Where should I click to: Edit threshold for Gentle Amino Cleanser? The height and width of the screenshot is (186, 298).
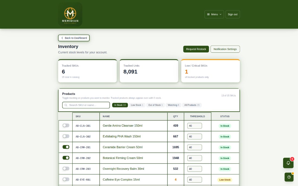[195, 126]
